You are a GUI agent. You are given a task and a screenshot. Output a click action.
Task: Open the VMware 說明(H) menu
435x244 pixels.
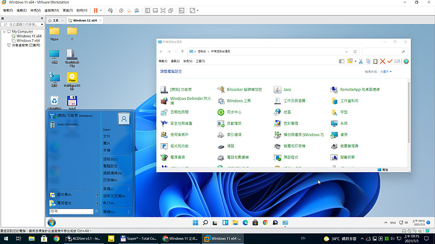82,10
